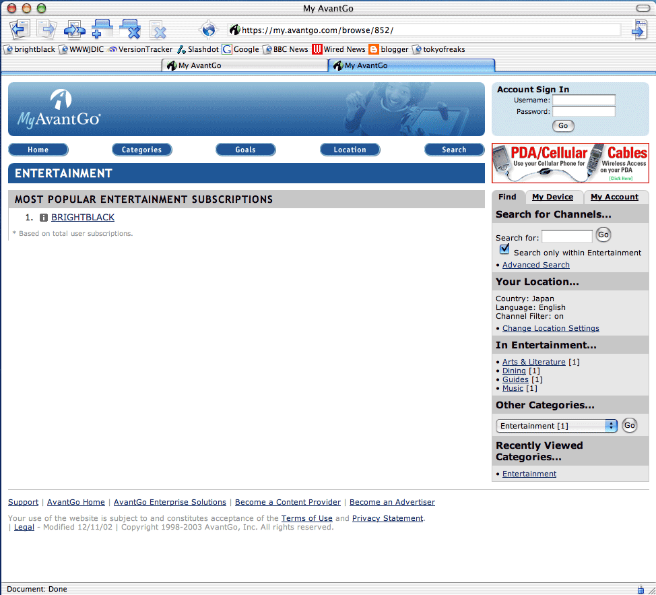Open the Other Categories Entertainment dropdown
Image resolution: width=656 pixels, height=595 pixels.
point(556,426)
